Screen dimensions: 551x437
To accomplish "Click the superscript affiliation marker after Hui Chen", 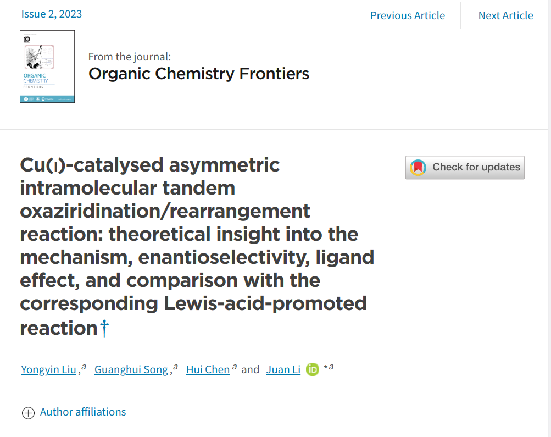I will tap(235, 367).
